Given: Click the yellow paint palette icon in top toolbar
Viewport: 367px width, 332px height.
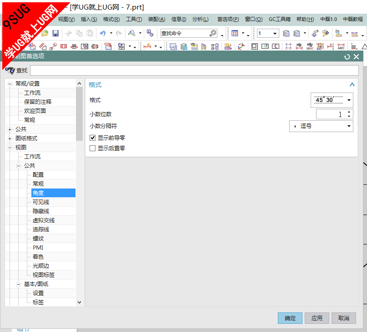Looking at the screenshot, I should coord(325,33).
